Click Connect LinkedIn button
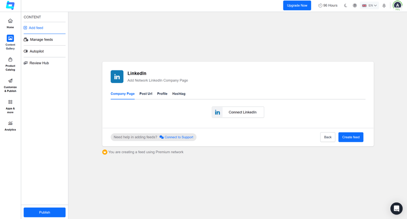407x219 pixels. pos(238,112)
